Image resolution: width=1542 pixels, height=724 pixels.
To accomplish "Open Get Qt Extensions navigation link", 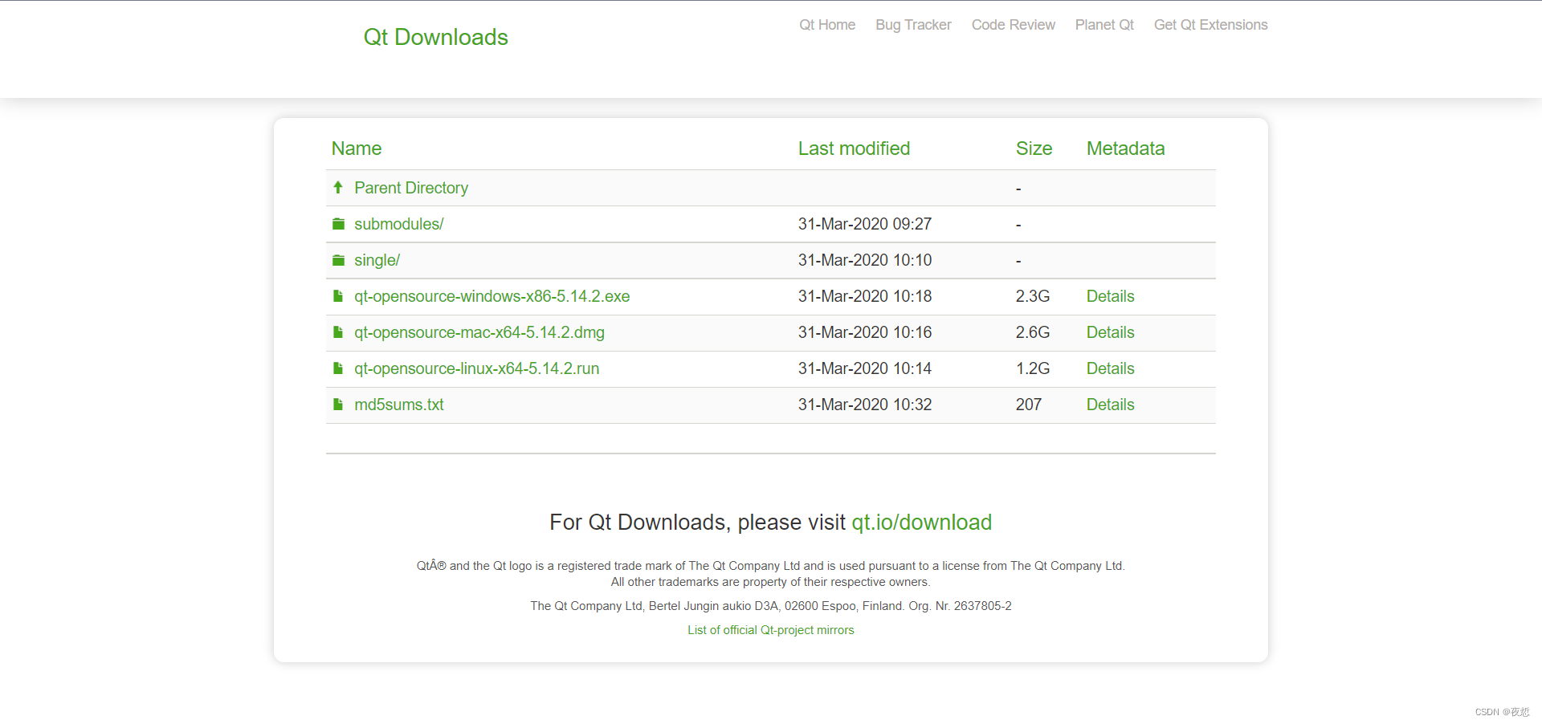I will 1210,25.
